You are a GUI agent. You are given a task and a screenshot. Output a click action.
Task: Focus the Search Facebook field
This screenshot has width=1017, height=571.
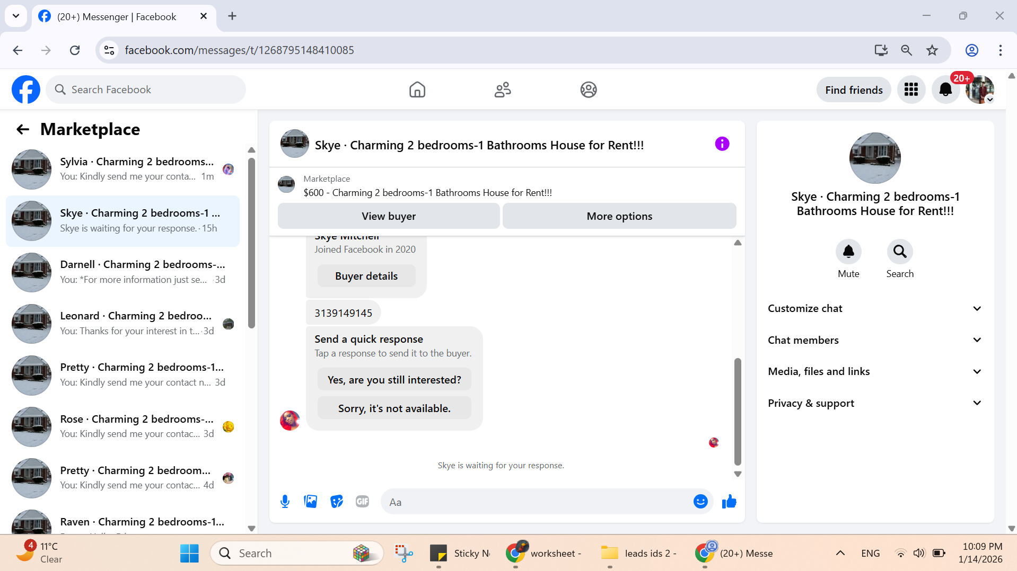(x=146, y=90)
